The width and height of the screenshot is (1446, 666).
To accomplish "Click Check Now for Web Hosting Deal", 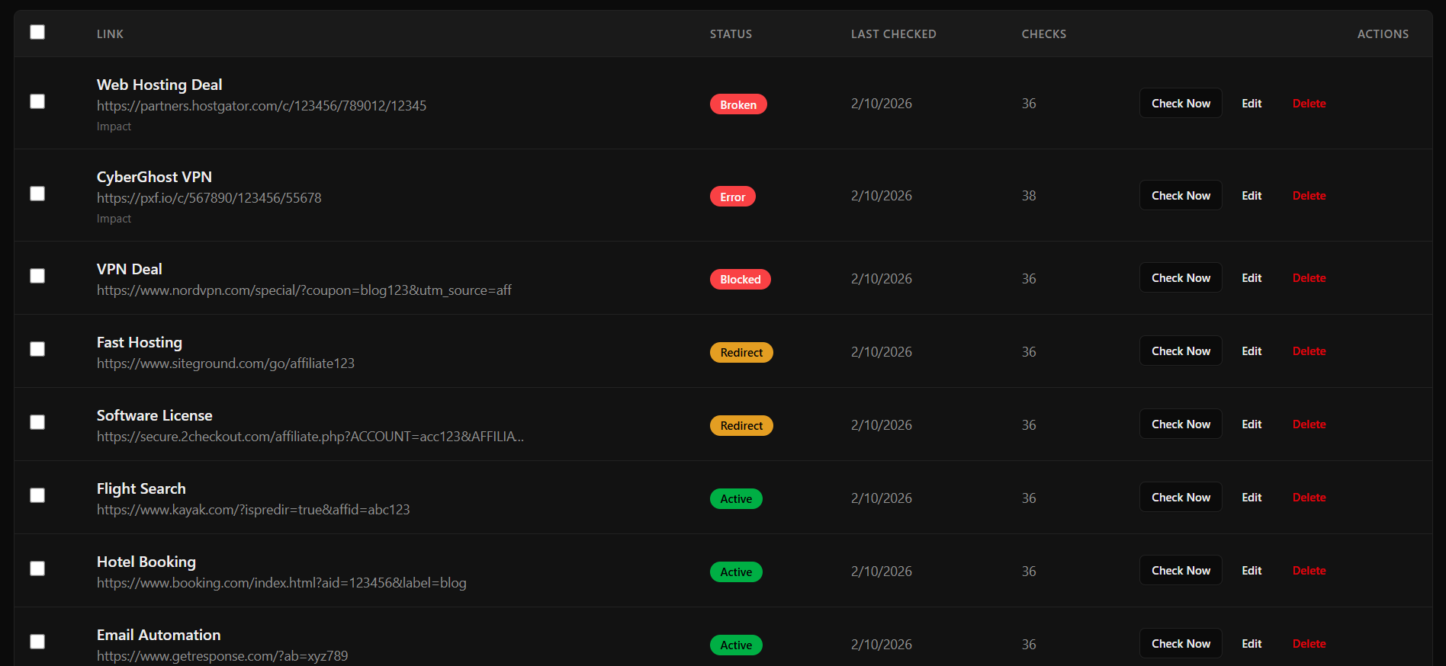I will point(1181,104).
